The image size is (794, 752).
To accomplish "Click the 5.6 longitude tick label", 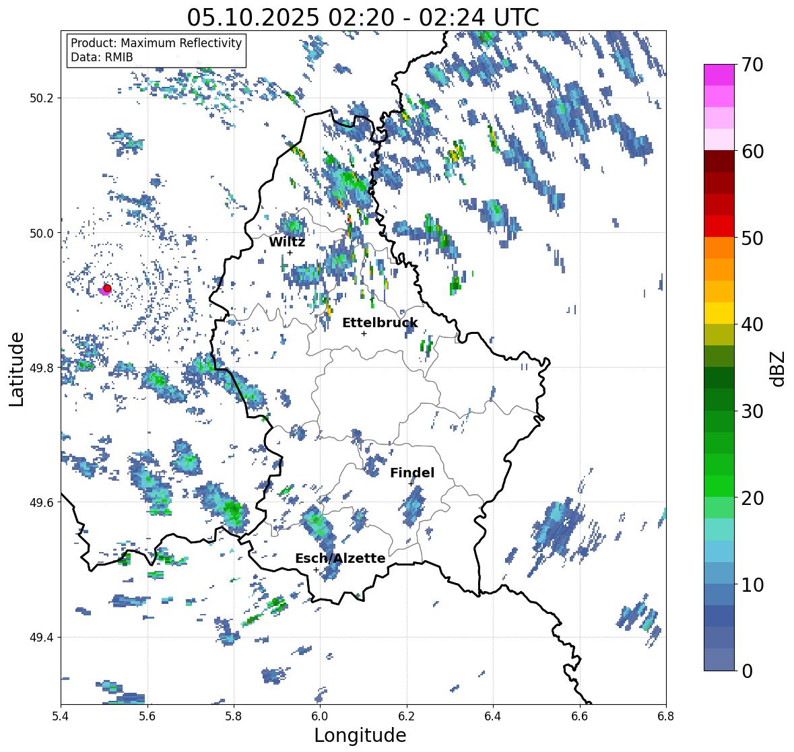I will click(x=147, y=716).
